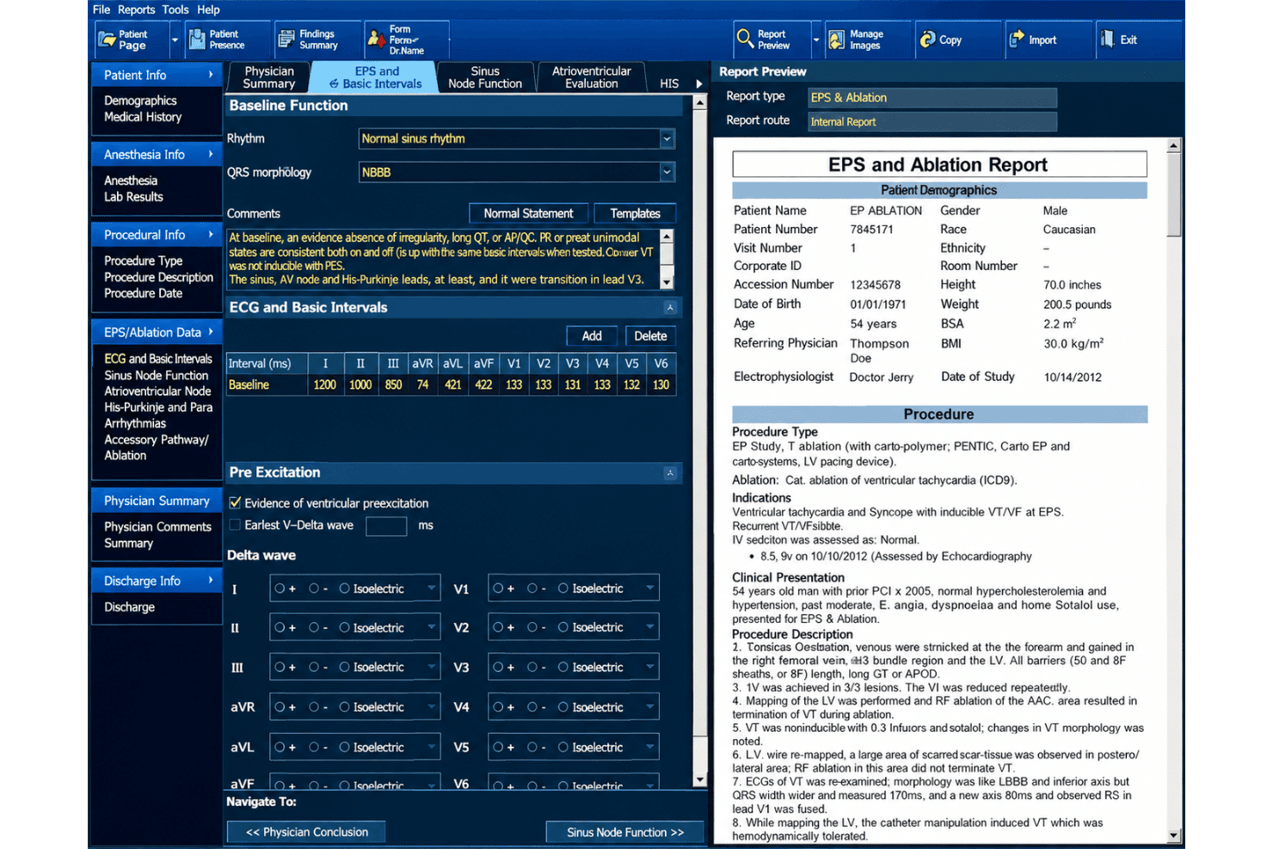Select Isoelectric for lead V5
The height and width of the screenshot is (849, 1273).
click(x=563, y=747)
